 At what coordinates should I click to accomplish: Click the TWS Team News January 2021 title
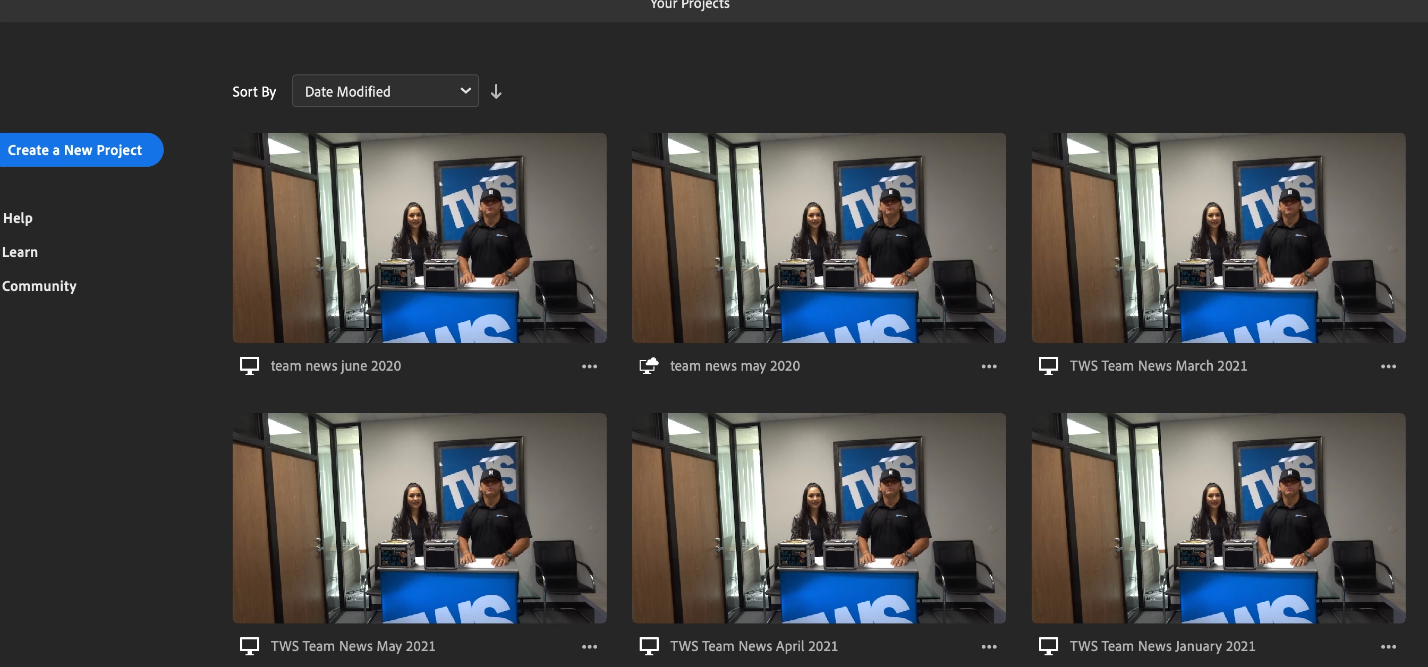[x=1162, y=646]
